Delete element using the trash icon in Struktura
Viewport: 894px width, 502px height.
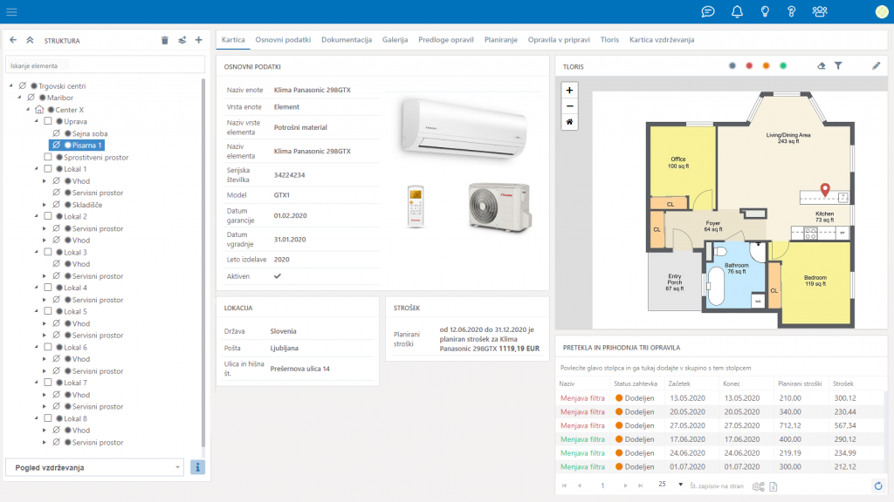click(x=165, y=40)
